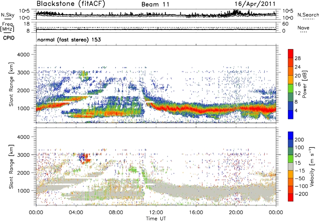Select the 'N.Search' legend label
The height and width of the screenshot is (221, 319).
click(x=308, y=15)
